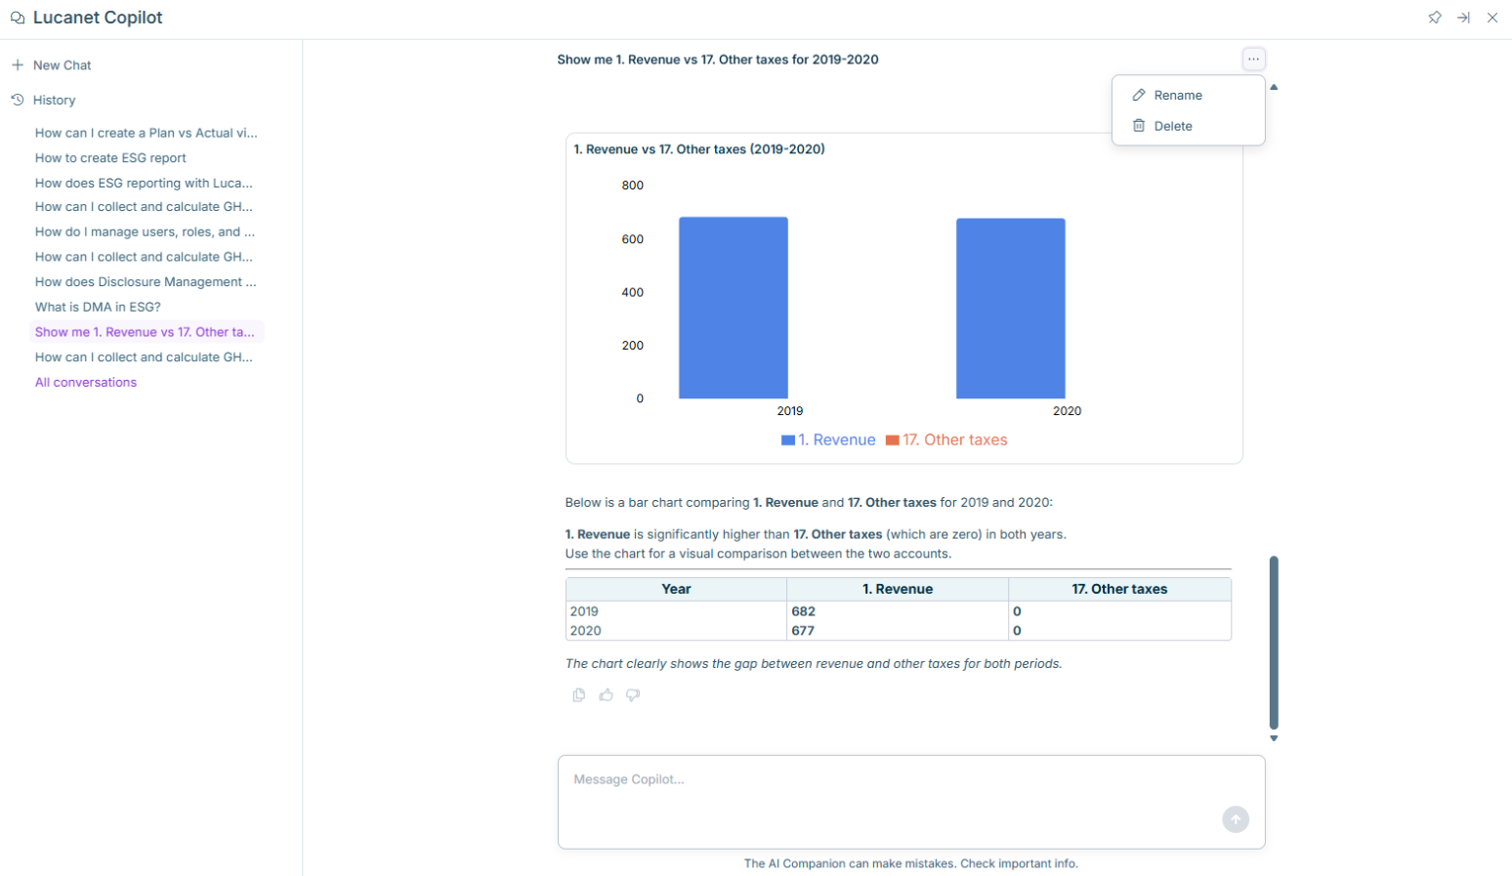The height and width of the screenshot is (876, 1512).
Task: Click the '17. Other taxes' table column header
Action: [x=1119, y=589]
